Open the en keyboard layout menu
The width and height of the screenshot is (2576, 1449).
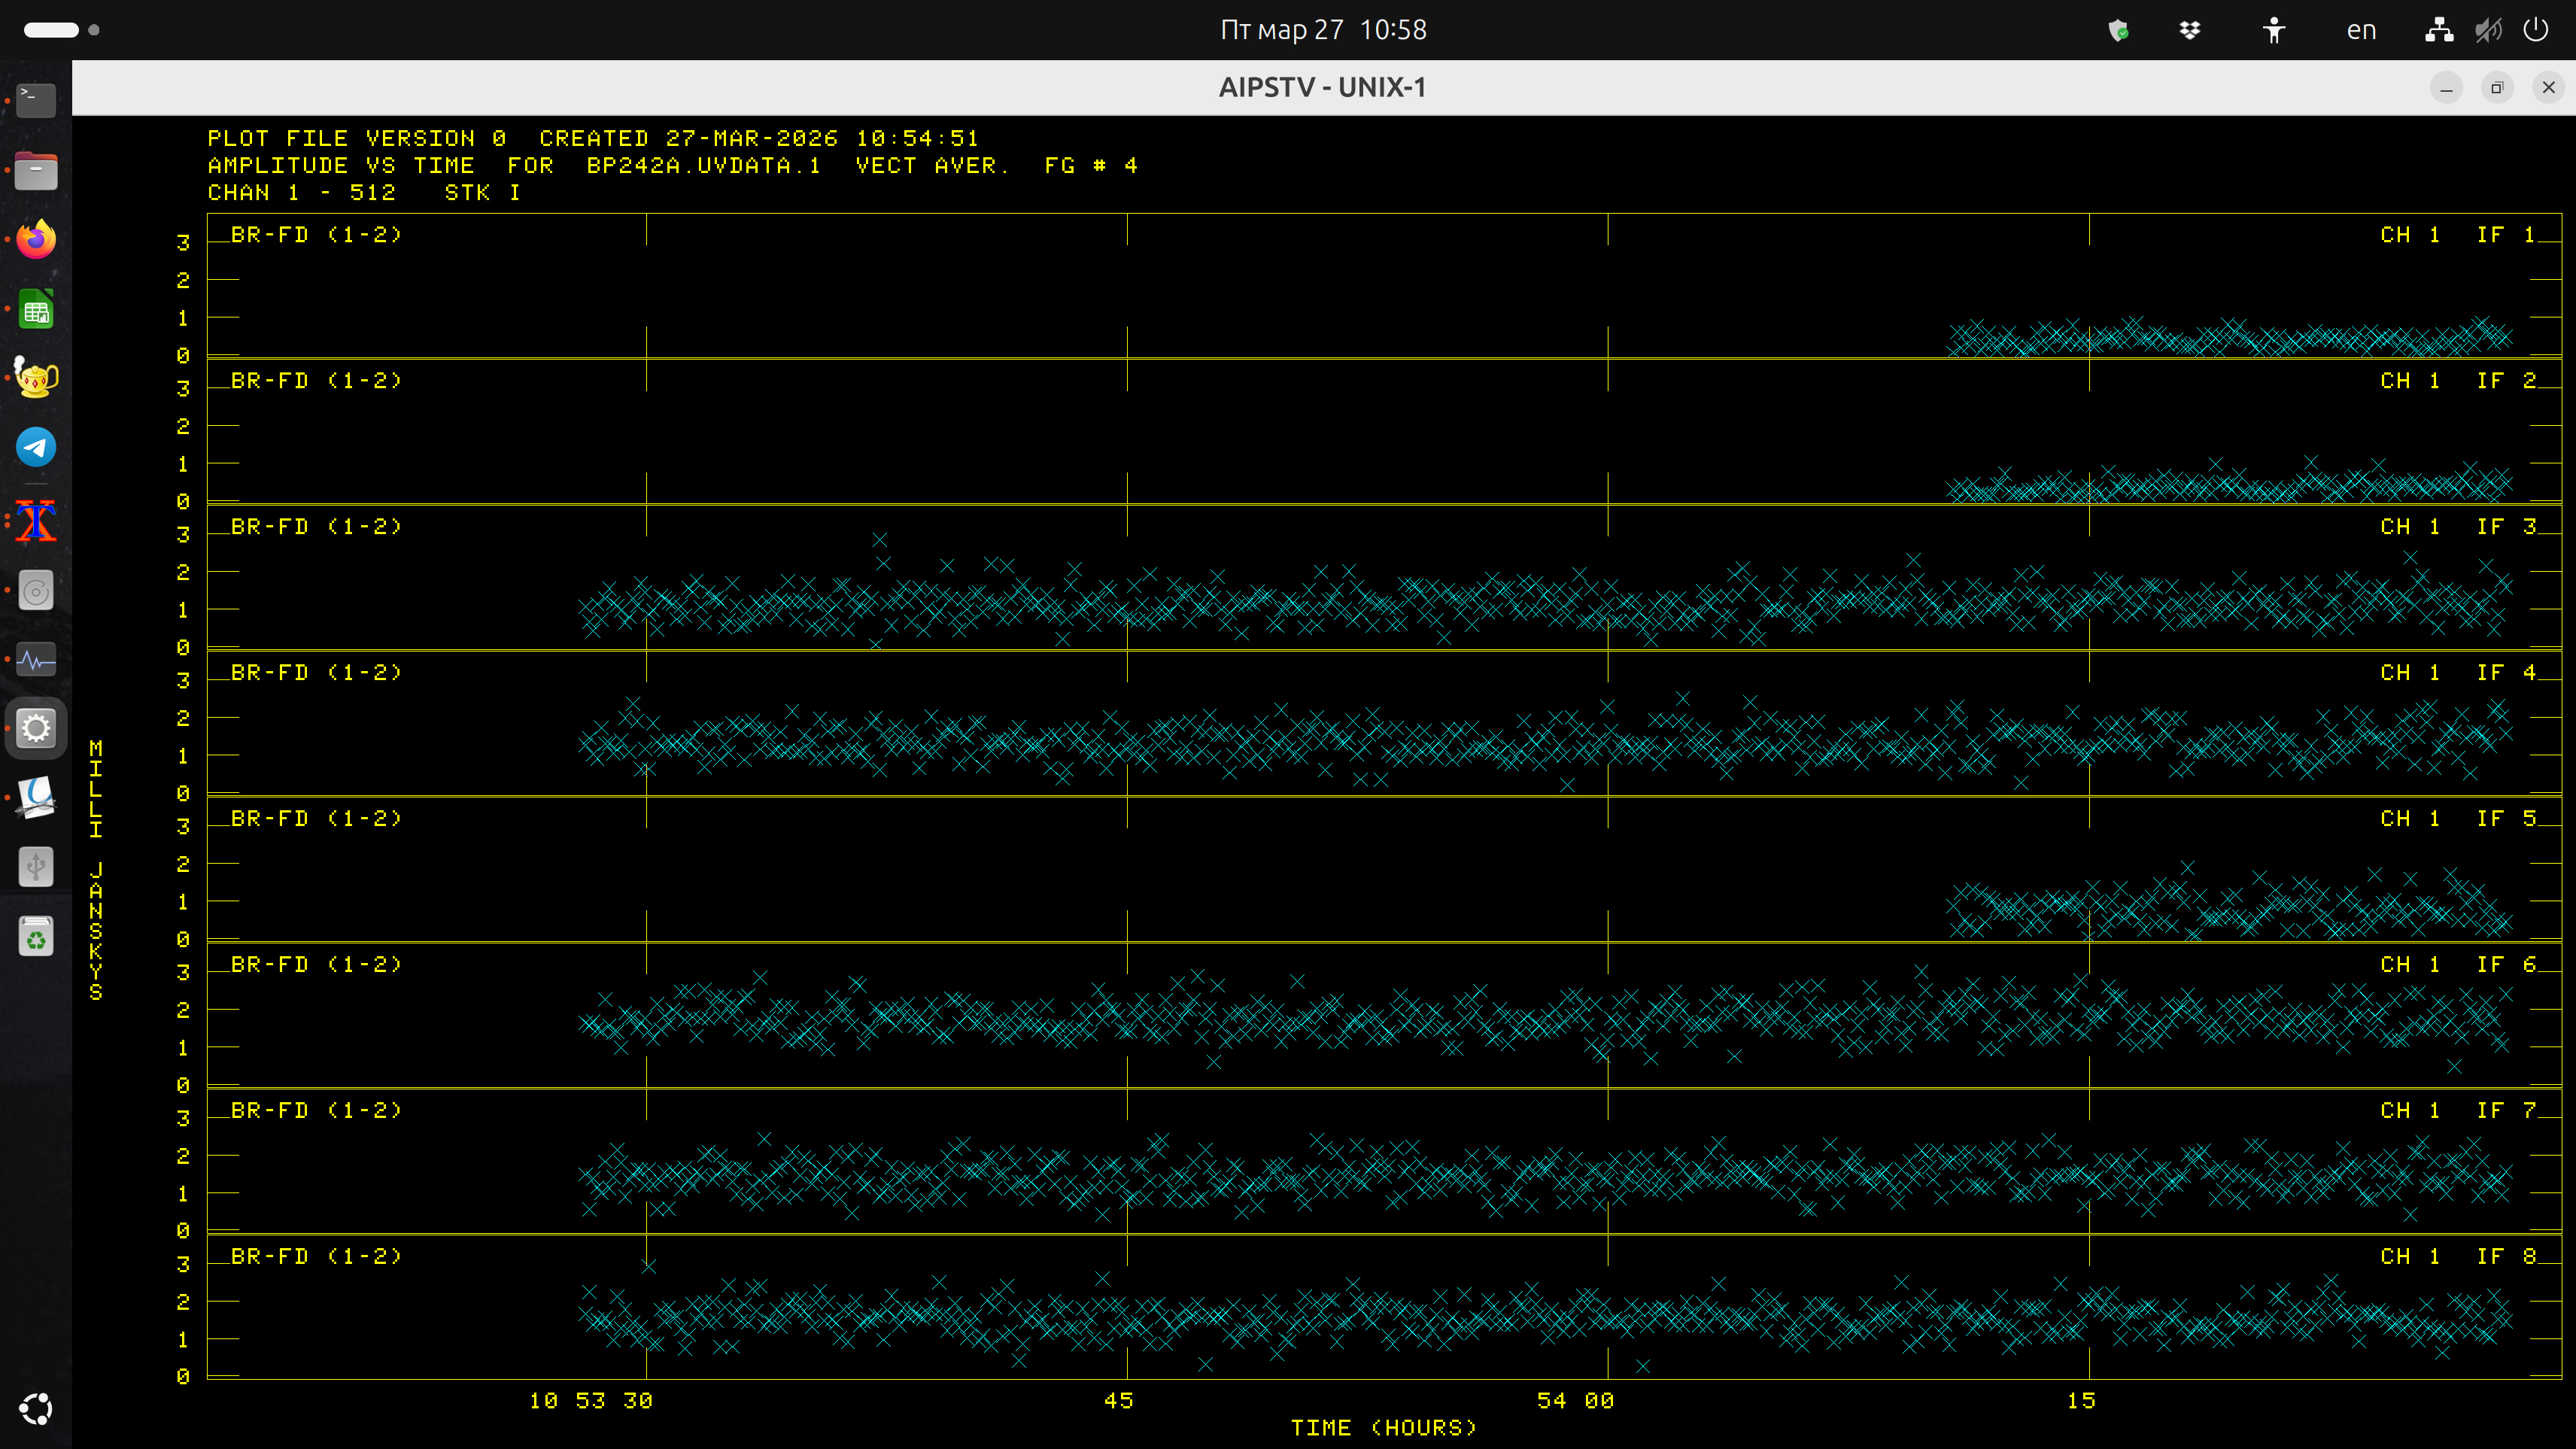click(2361, 30)
